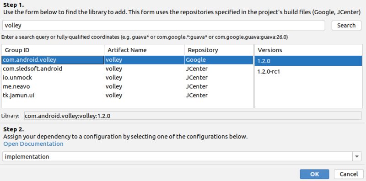The height and width of the screenshot is (181, 366).
Task: Sort by the Artifact Name column header
Action: point(144,50)
